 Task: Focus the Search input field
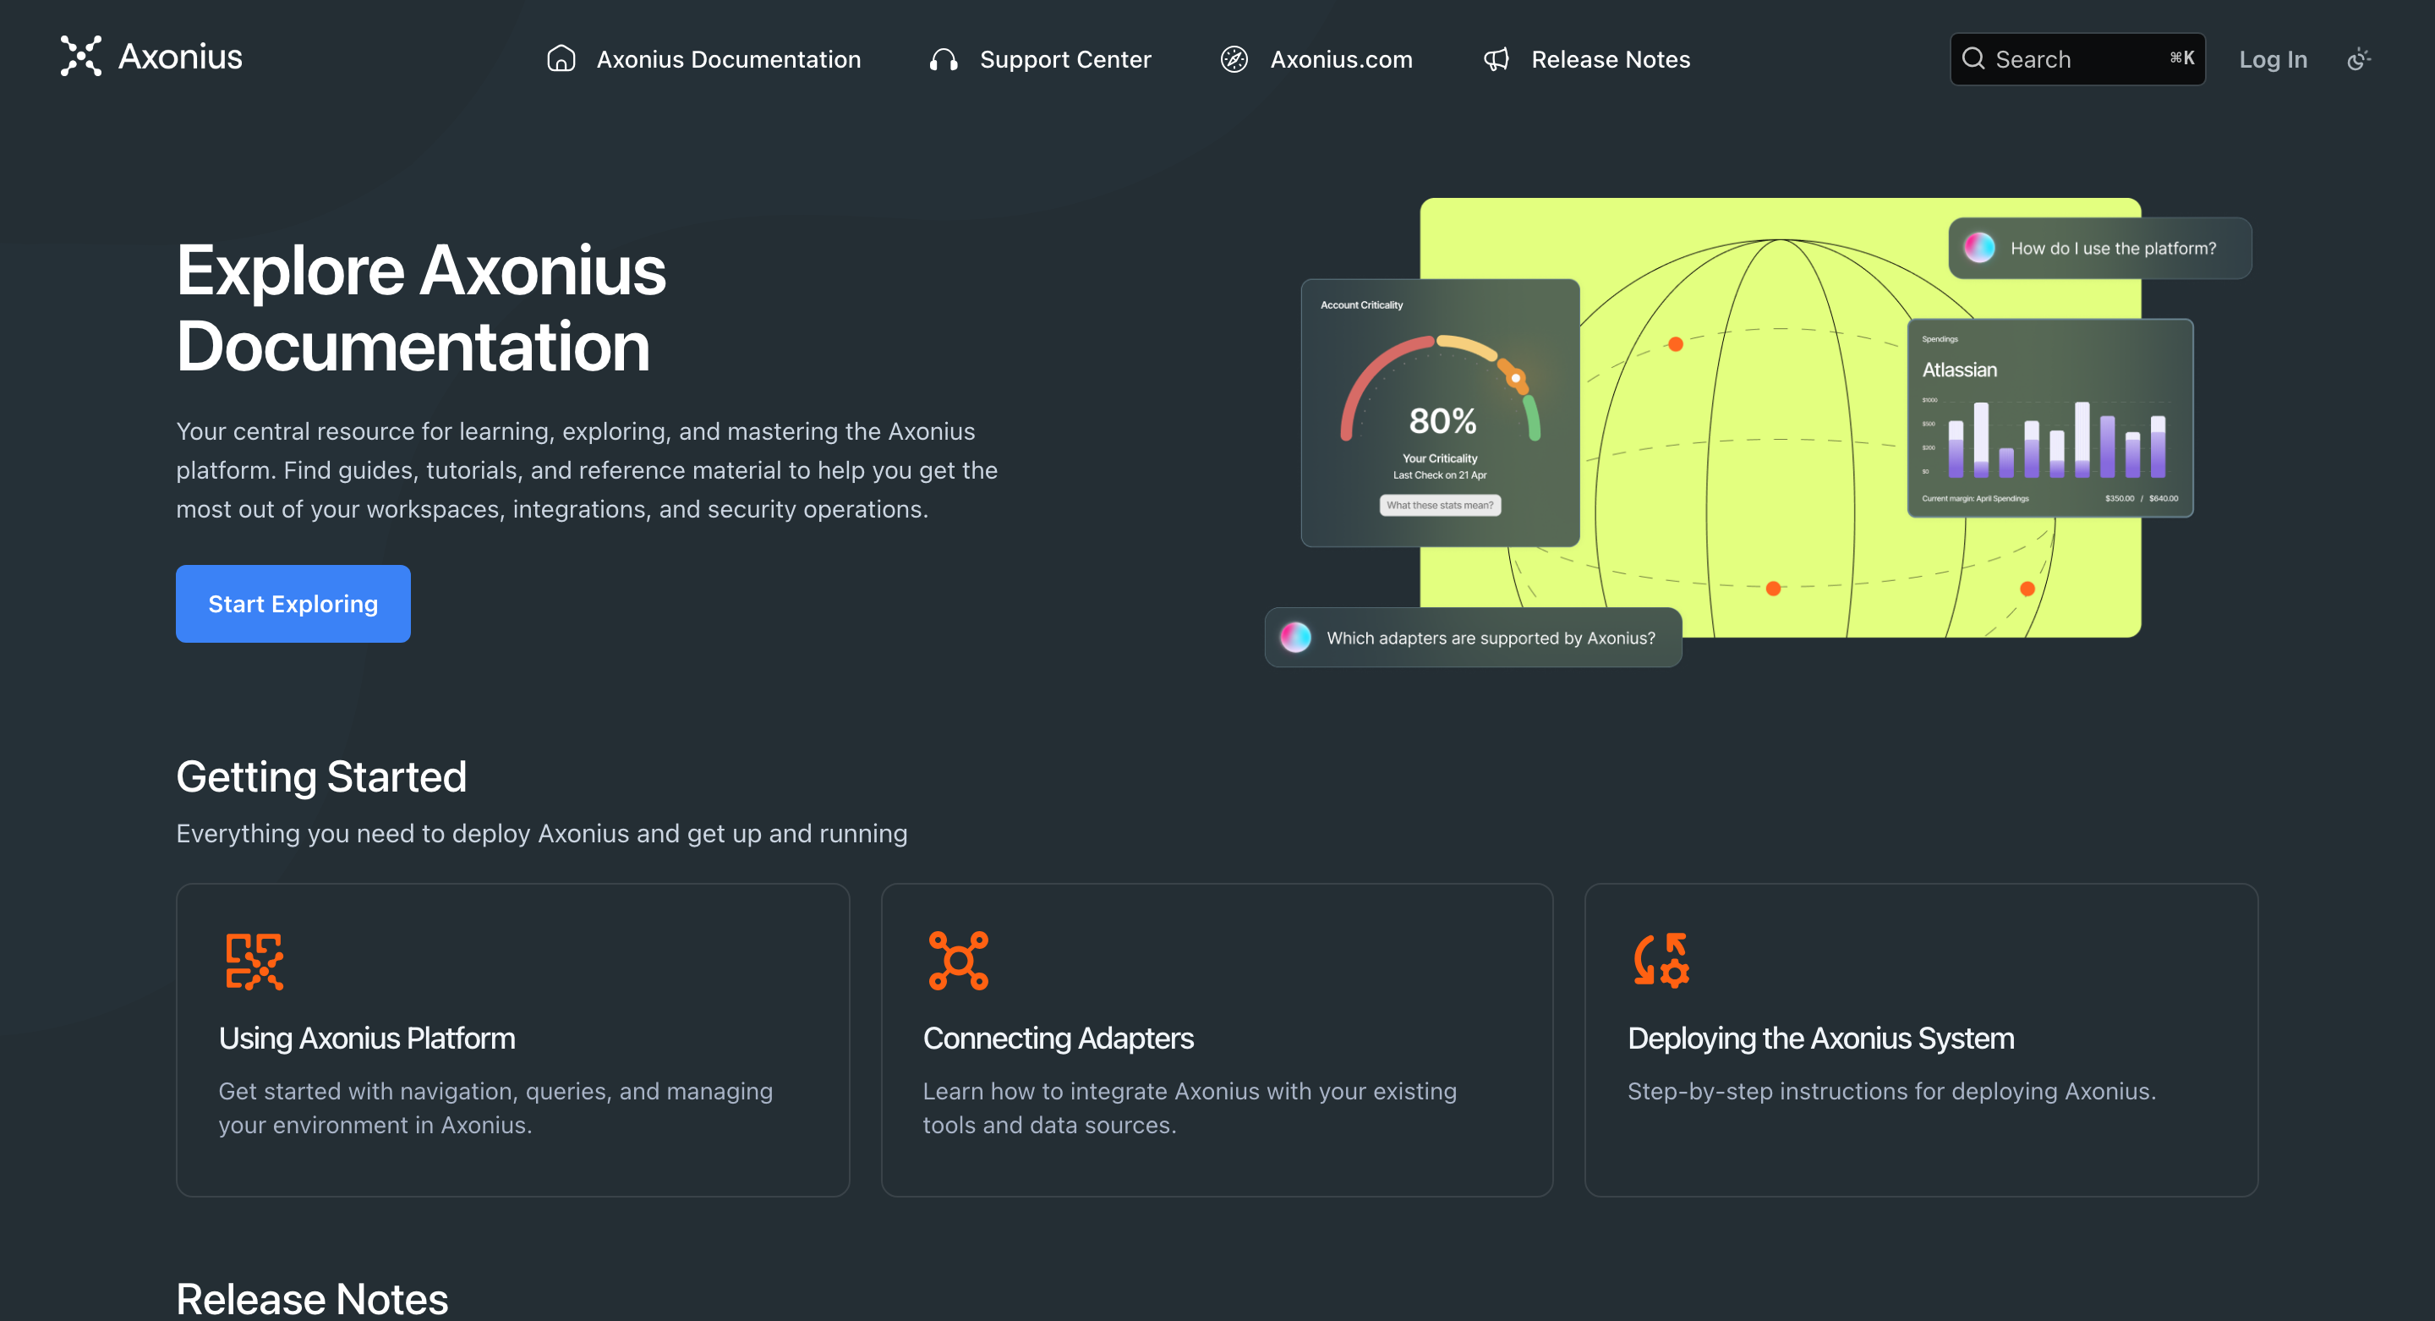pos(2077,58)
